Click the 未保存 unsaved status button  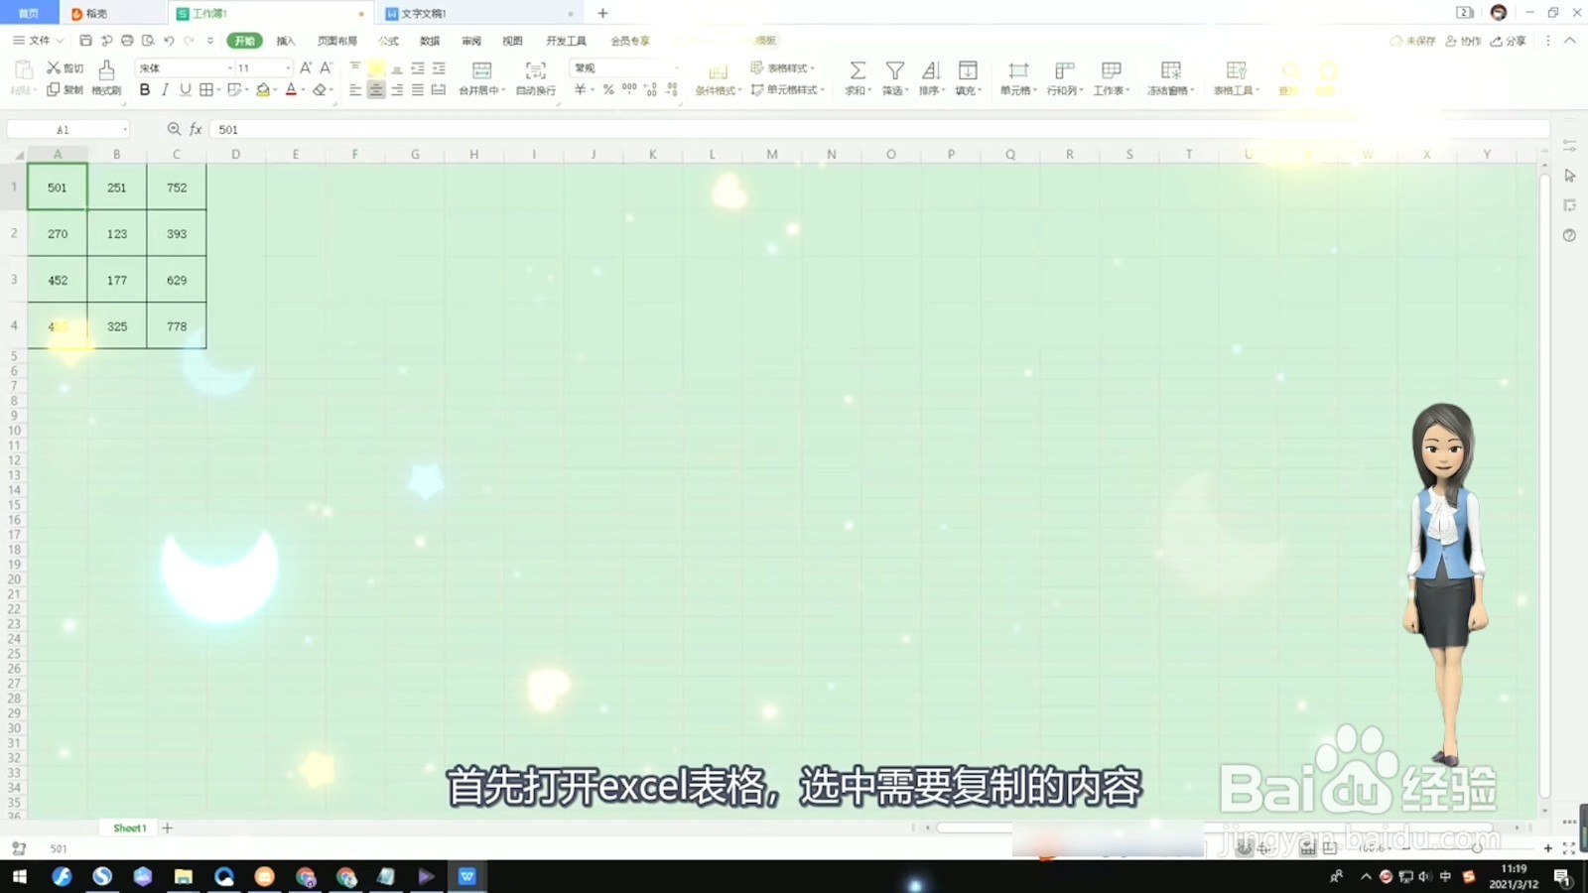1413,41
